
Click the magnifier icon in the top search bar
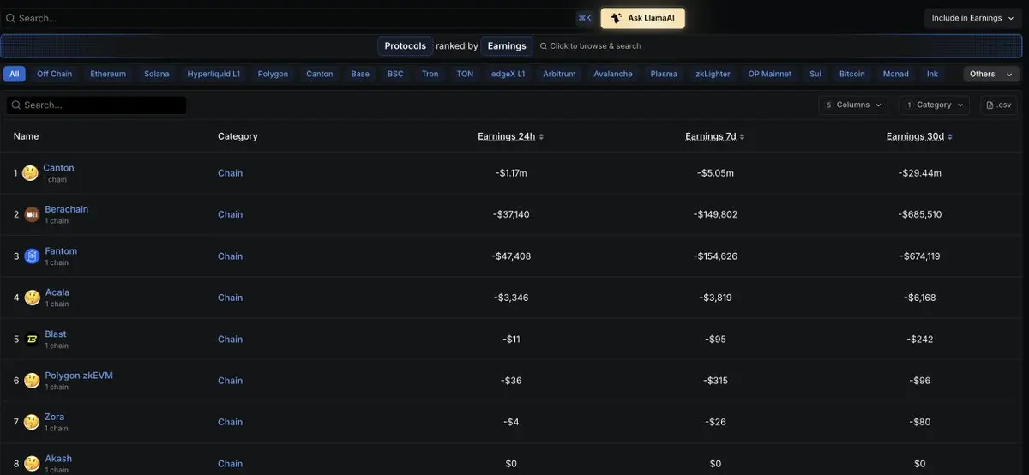point(10,18)
